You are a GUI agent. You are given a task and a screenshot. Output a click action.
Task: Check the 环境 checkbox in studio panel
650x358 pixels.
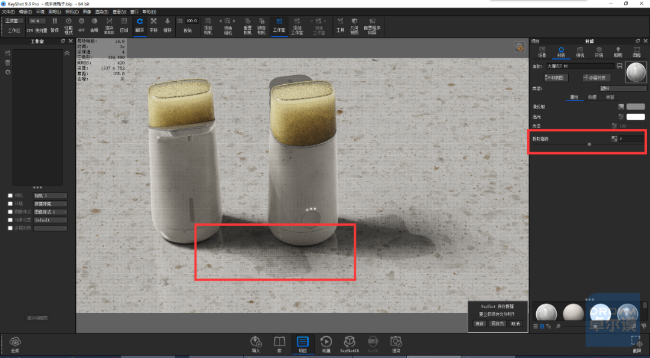pos(10,203)
